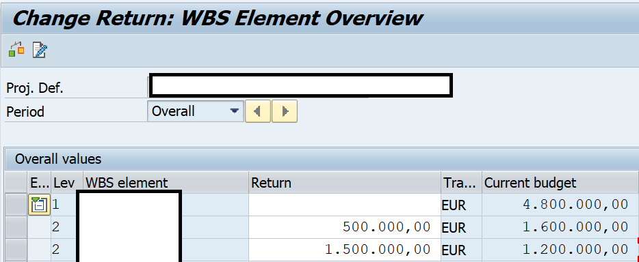Edit the Return value 1.500.000,00
639x262 pixels.
(345, 250)
